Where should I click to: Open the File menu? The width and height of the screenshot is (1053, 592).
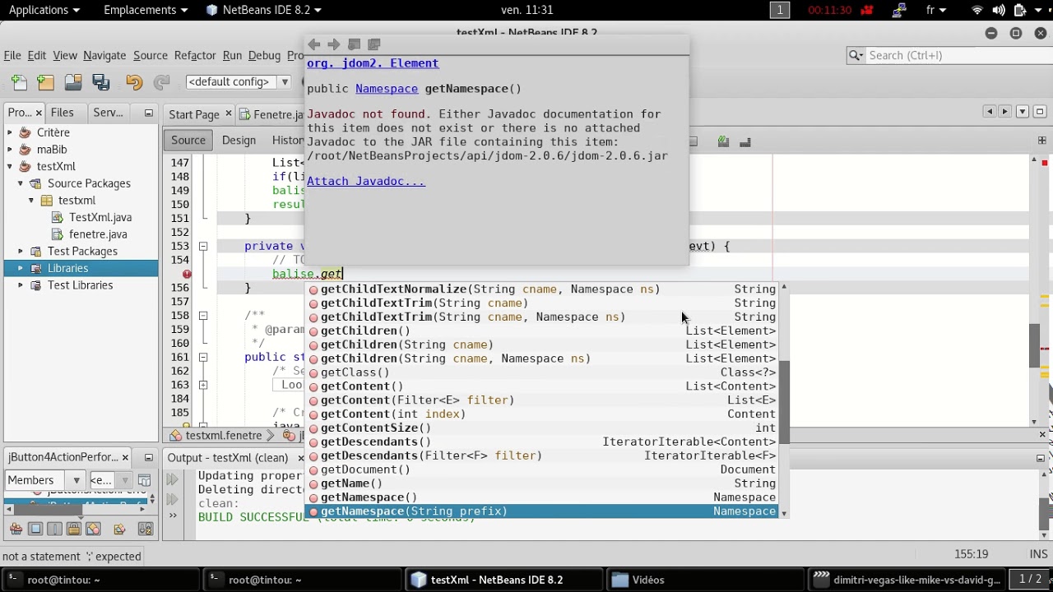(x=12, y=55)
